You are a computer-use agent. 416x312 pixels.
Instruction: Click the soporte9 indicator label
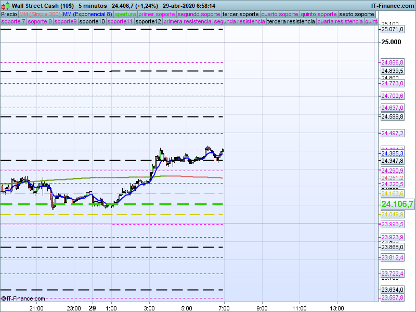(66, 21)
